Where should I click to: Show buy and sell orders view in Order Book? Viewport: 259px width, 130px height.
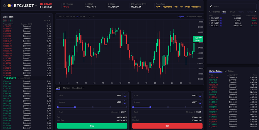(x=4, y=21)
